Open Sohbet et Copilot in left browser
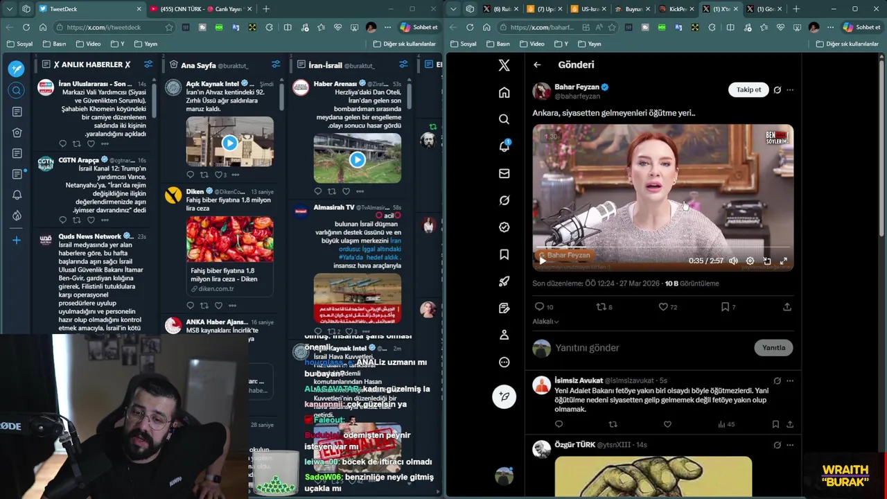 (419, 27)
